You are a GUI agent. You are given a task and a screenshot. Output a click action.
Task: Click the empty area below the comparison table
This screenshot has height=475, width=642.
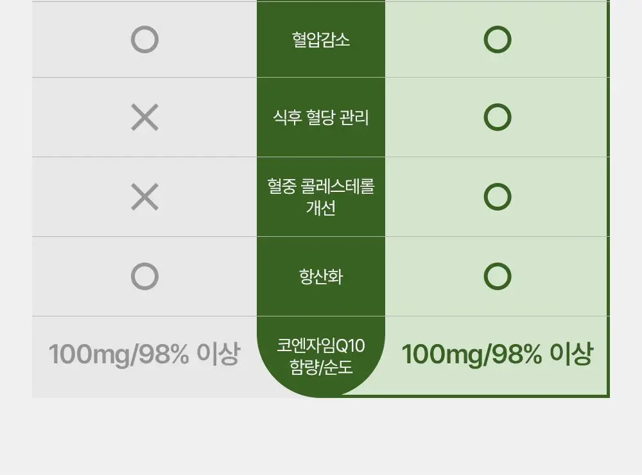click(321, 436)
